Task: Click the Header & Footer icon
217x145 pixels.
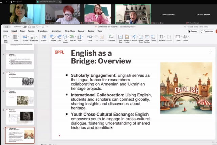Action: [127, 37]
